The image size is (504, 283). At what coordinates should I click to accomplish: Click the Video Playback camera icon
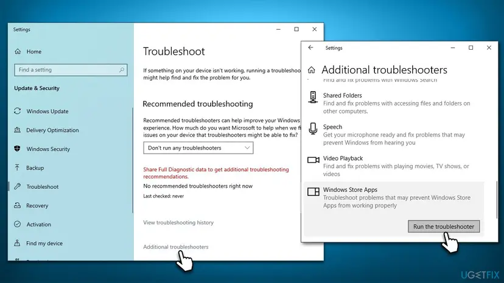pyautogui.click(x=313, y=160)
